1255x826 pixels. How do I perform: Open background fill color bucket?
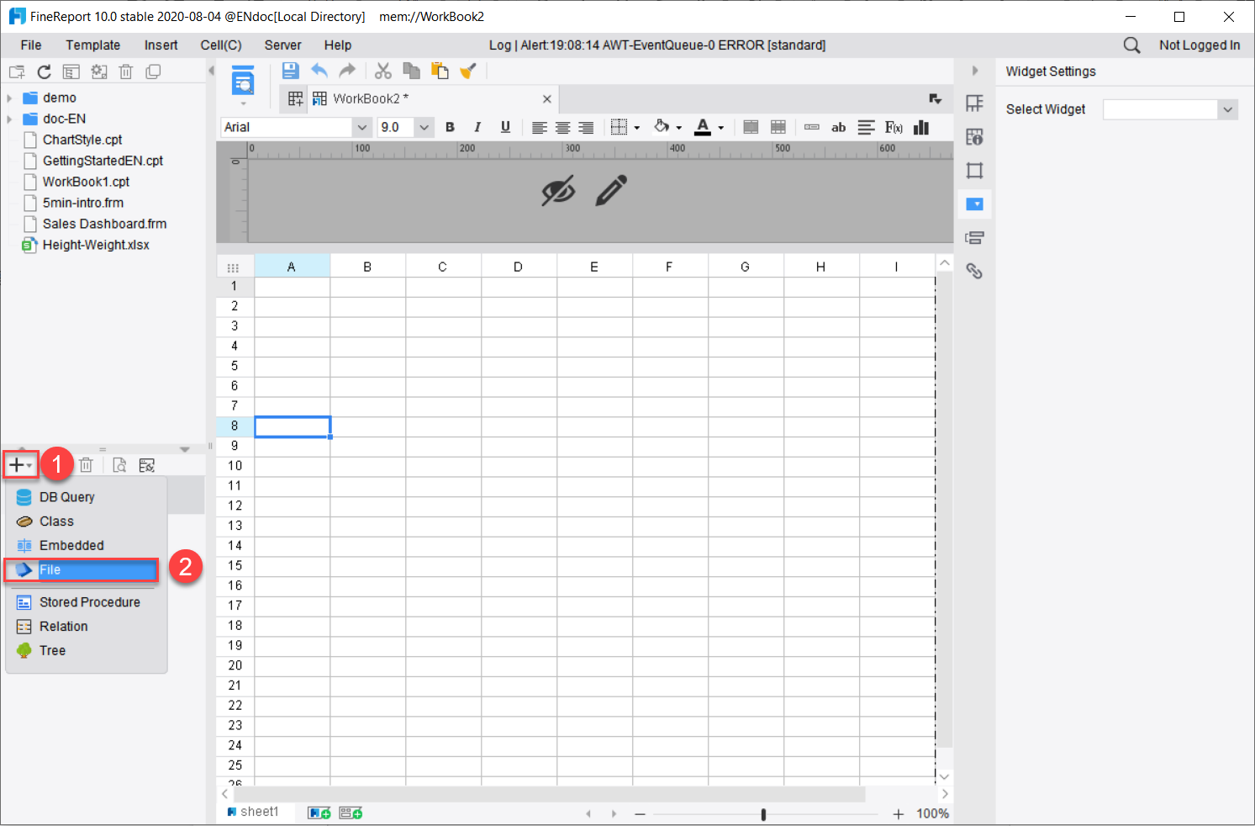coord(662,127)
